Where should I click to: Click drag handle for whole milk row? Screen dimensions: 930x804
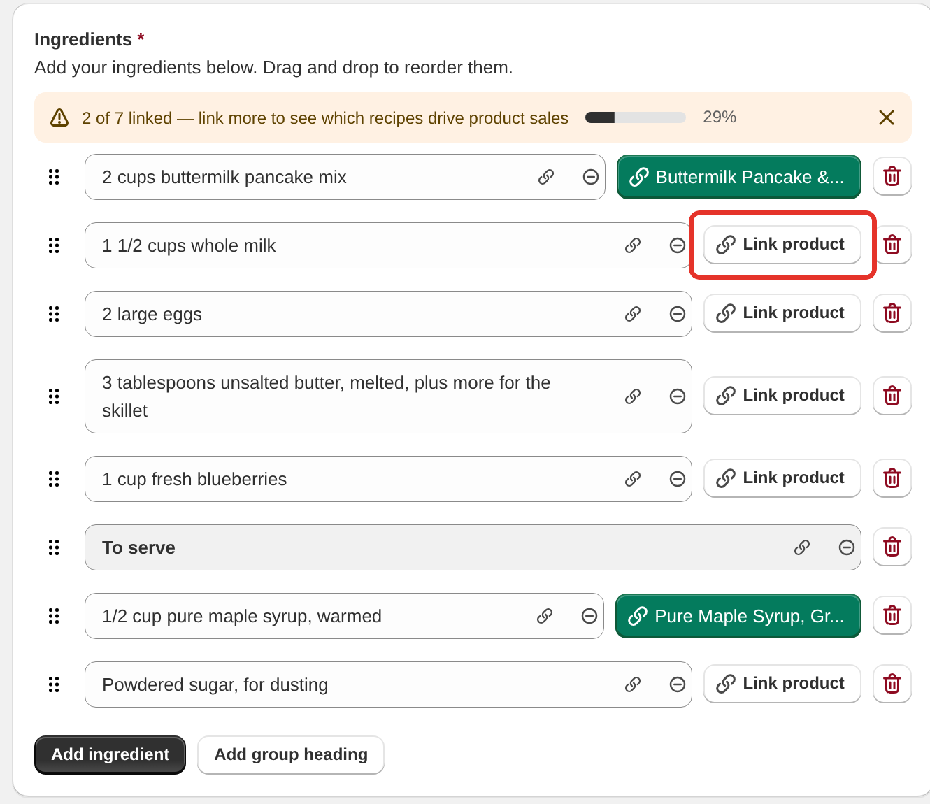[x=54, y=245]
